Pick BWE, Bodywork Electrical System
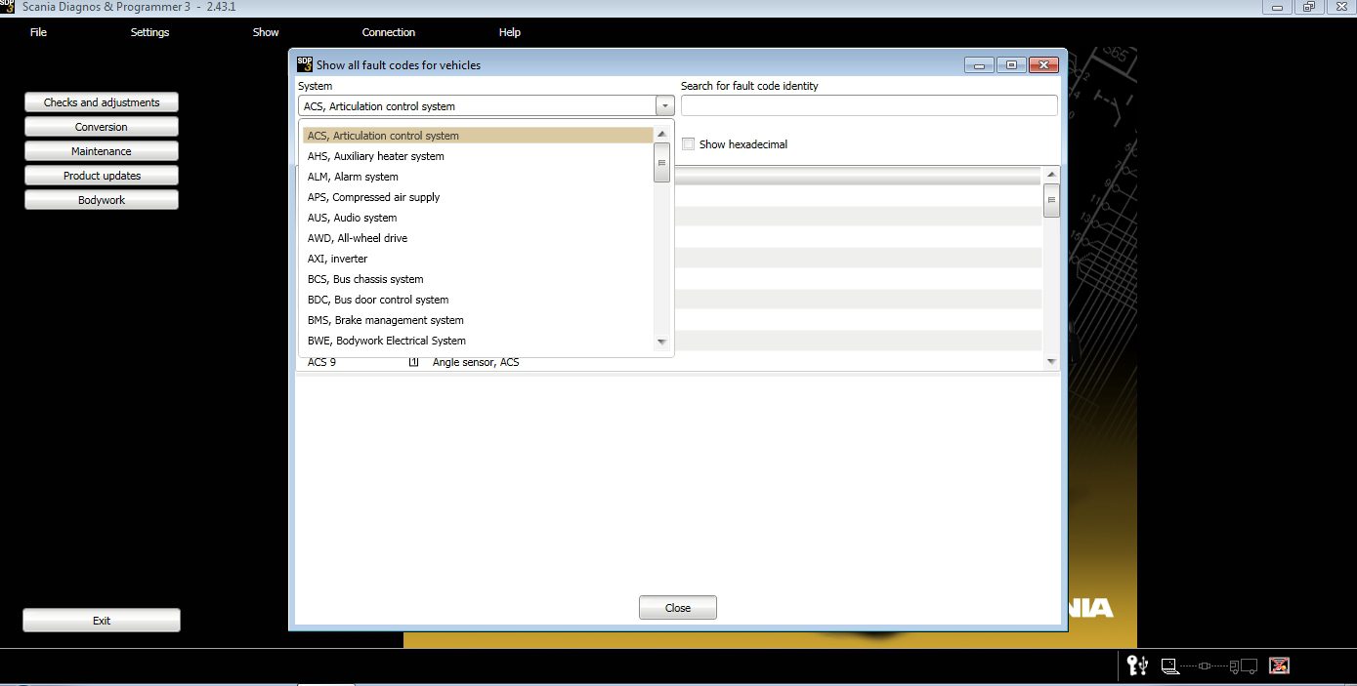Viewport: 1357px width, 686px height. click(477, 341)
